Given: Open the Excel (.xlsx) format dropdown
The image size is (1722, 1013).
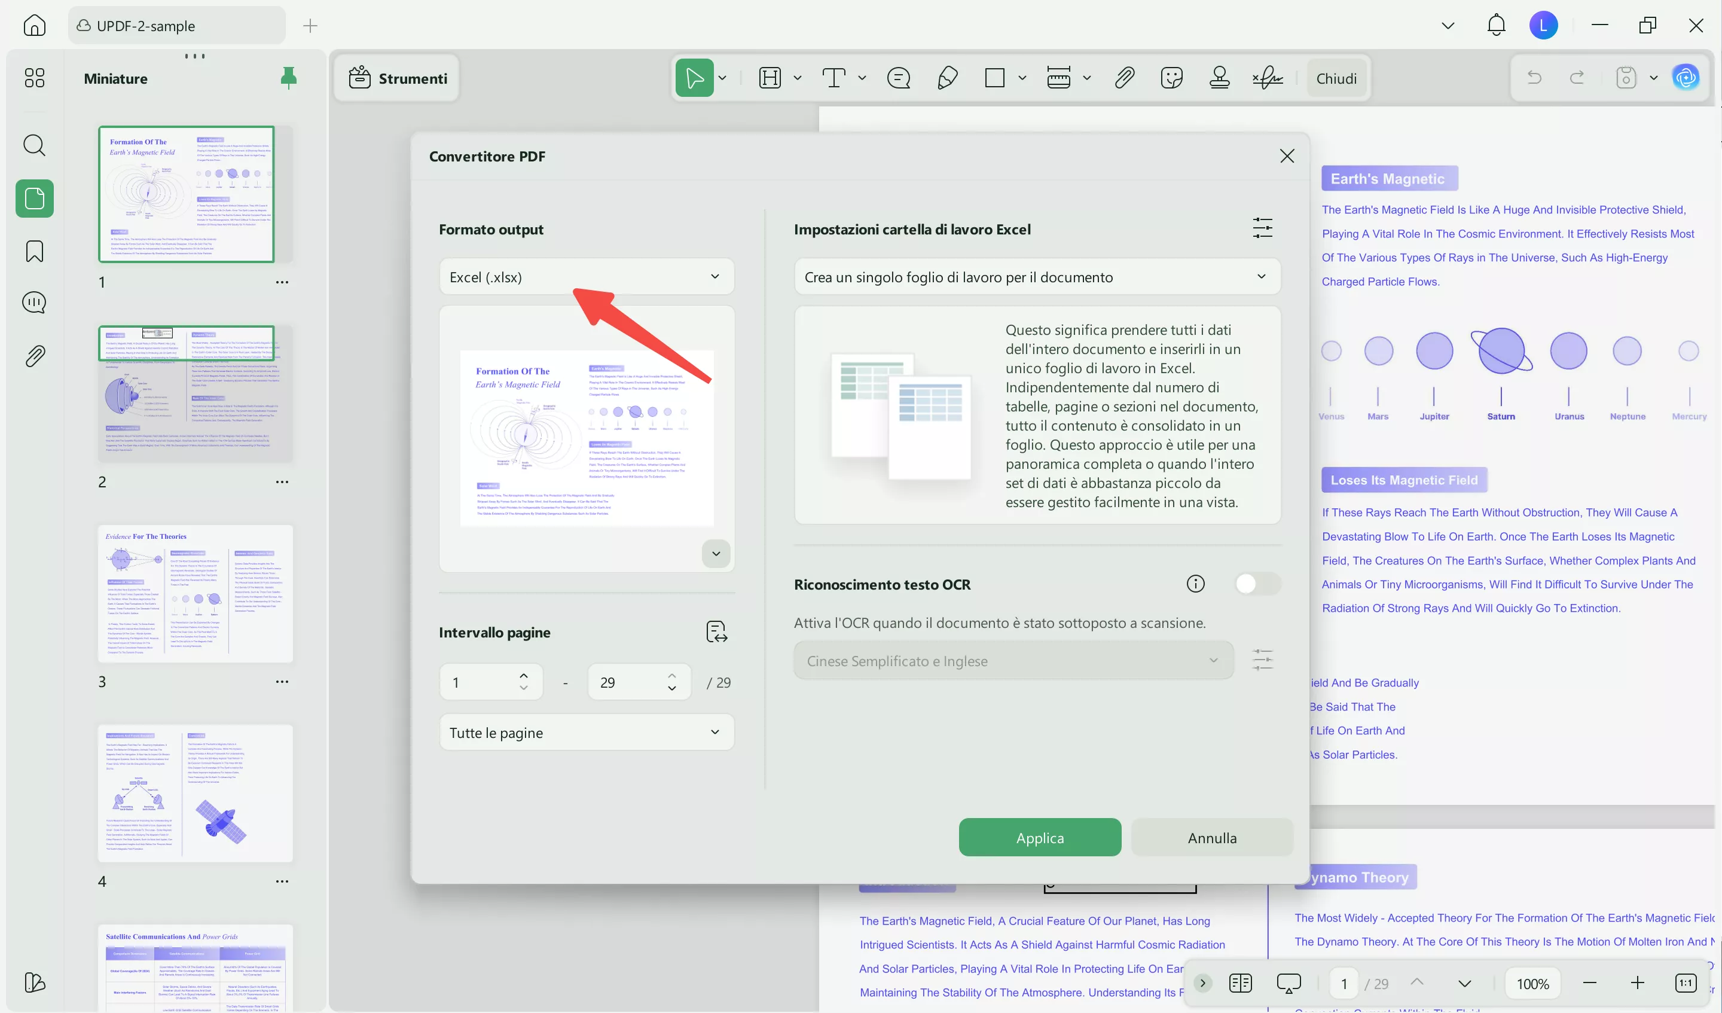Looking at the screenshot, I should (585, 277).
